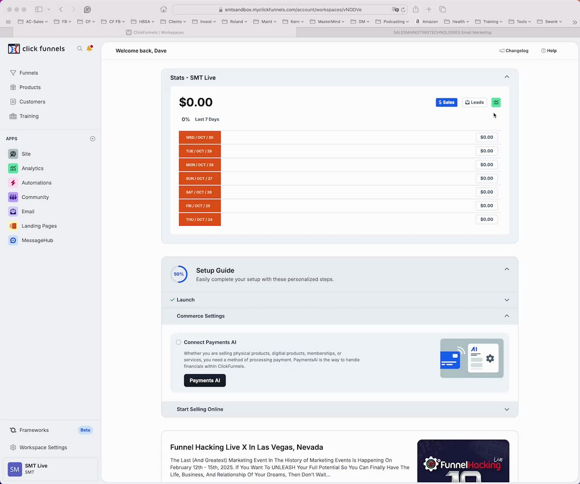Show Safari tab overview
The image size is (580, 484).
(443, 9)
